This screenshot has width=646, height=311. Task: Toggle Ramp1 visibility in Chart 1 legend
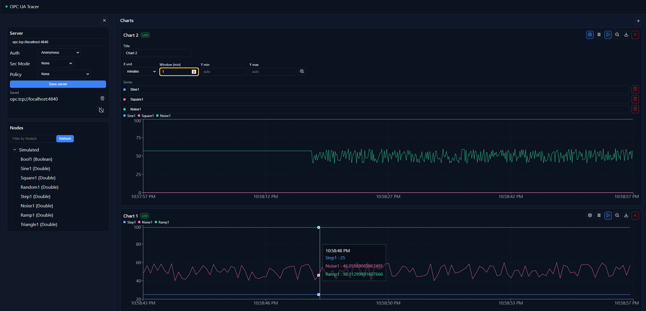coord(162,222)
